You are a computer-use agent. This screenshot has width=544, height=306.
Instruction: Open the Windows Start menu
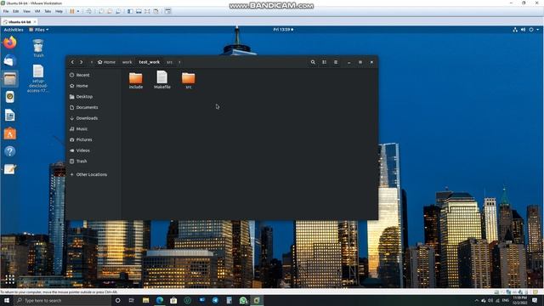coord(7,300)
